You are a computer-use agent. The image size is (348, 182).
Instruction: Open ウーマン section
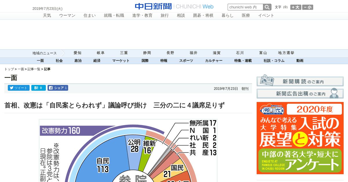[x=67, y=16]
